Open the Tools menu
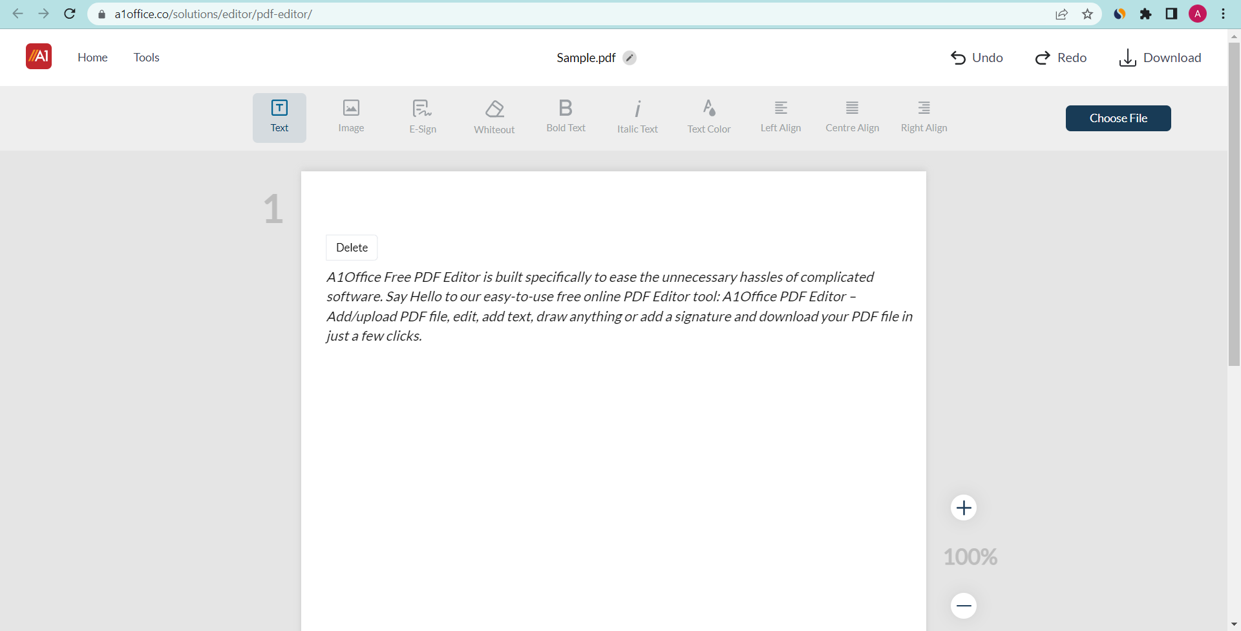 coord(146,58)
